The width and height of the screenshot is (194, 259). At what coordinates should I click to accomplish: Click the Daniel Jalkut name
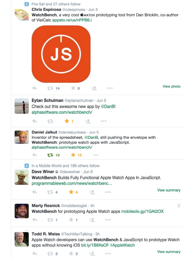pyautogui.click(x=44, y=132)
